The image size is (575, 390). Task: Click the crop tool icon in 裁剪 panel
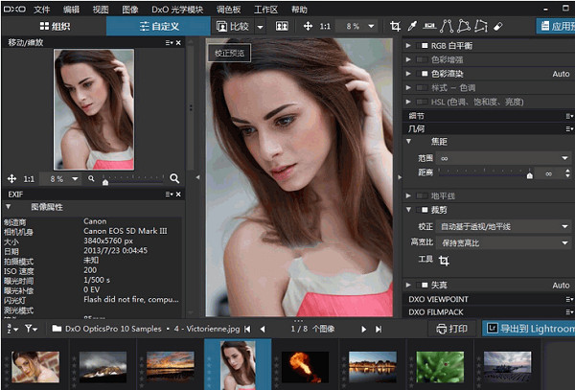tap(444, 260)
